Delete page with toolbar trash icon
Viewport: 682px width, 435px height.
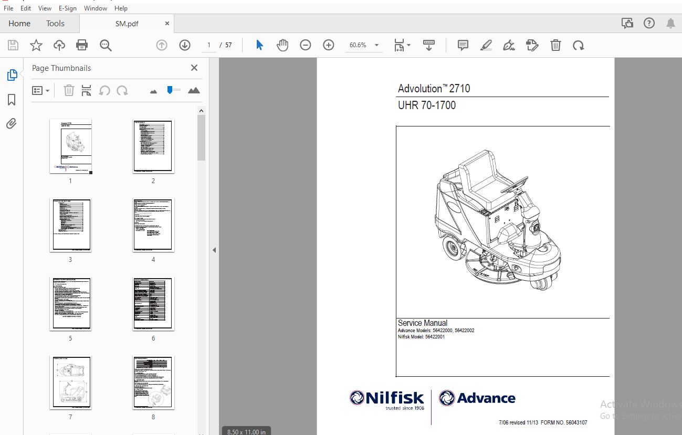pos(555,45)
